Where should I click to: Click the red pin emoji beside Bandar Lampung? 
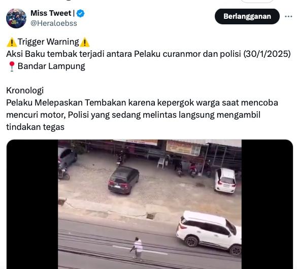tap(12, 66)
